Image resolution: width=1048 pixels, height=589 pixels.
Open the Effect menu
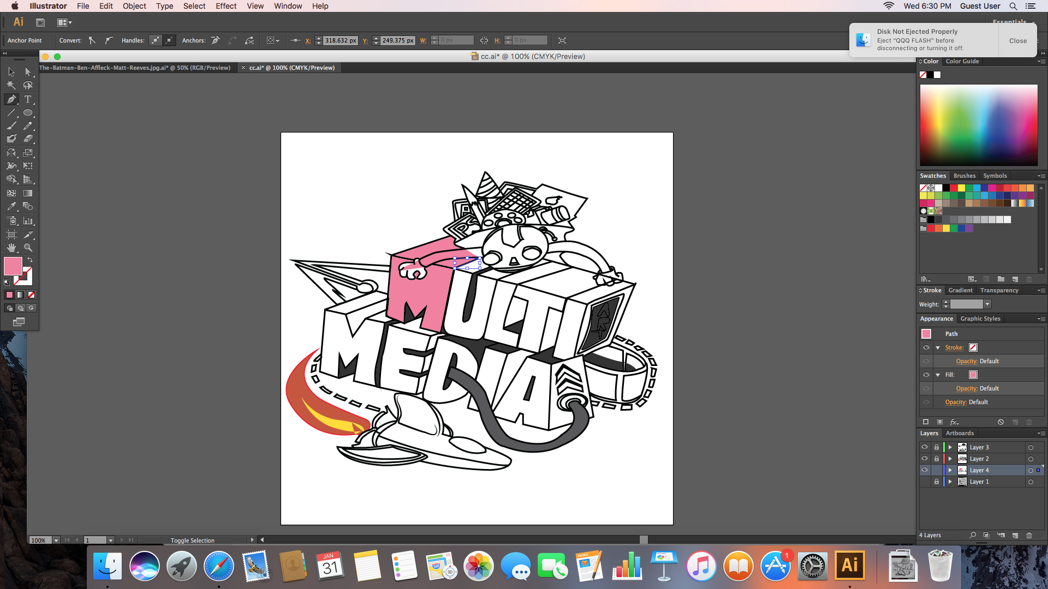click(x=226, y=6)
